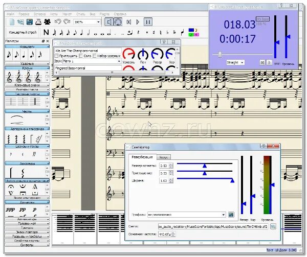Screen dimensions: 307x257
Task: Select the half note duration in the toolbar
Action: click(89, 32)
